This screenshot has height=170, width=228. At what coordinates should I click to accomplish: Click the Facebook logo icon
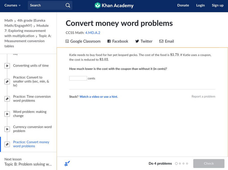109,41
